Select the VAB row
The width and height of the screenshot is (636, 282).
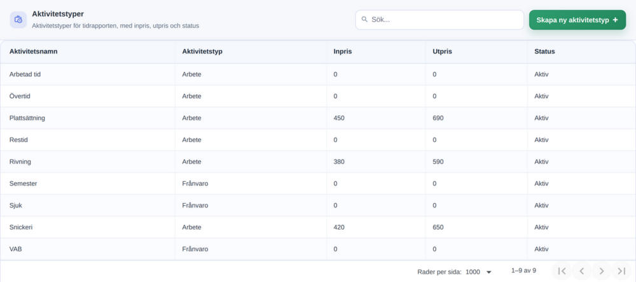(317, 249)
